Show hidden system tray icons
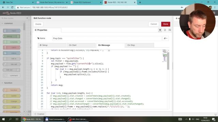 186,119
